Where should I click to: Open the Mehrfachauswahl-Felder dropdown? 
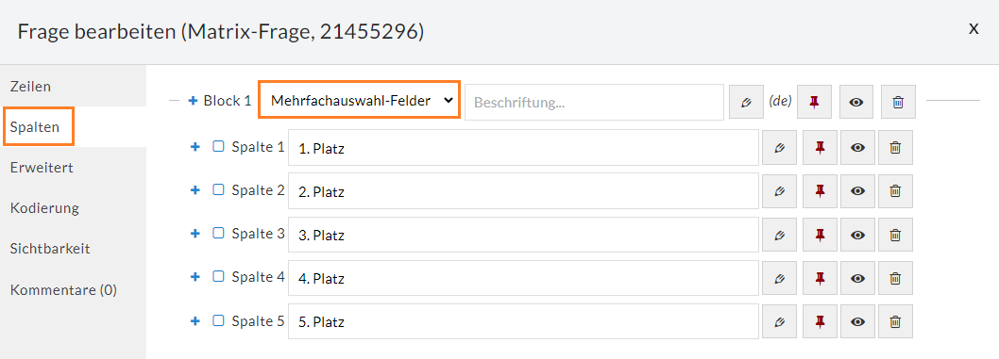pos(359,100)
